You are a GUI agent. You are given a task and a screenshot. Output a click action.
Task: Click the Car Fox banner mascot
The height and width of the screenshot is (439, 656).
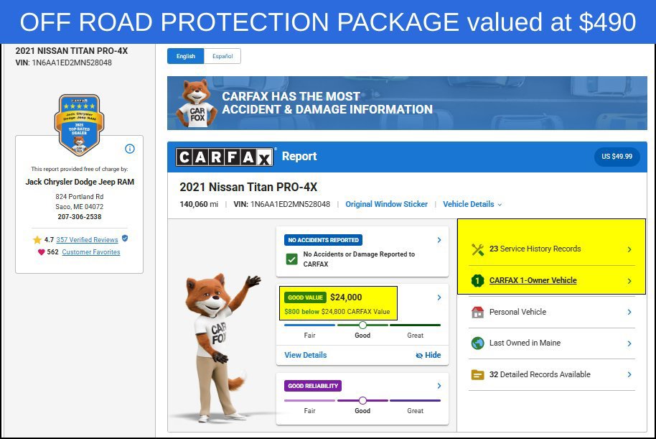pyautogui.click(x=197, y=103)
